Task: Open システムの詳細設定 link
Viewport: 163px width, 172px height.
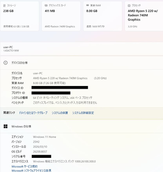Action: (x=83, y=113)
